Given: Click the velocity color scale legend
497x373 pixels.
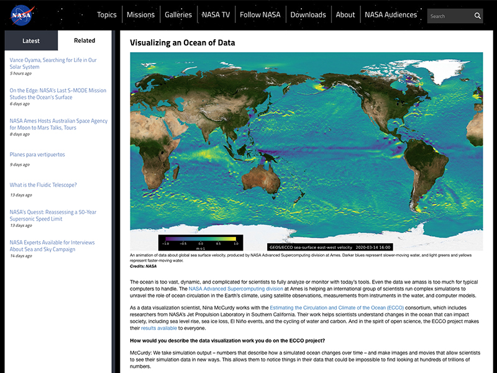Looking at the screenshot, I should (201, 241).
